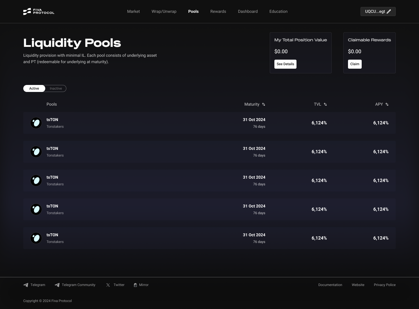Image resolution: width=419 pixels, height=309 pixels.
Task: Toggle the Active pools filter
Action: [34, 88]
